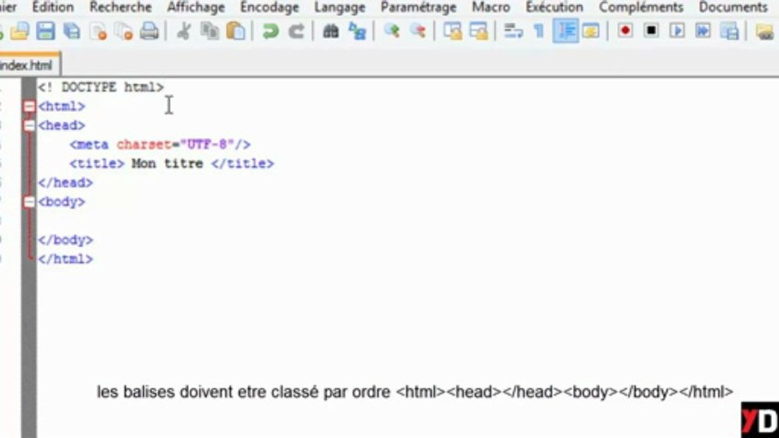Copy selection using the Copy icon

tap(210, 30)
